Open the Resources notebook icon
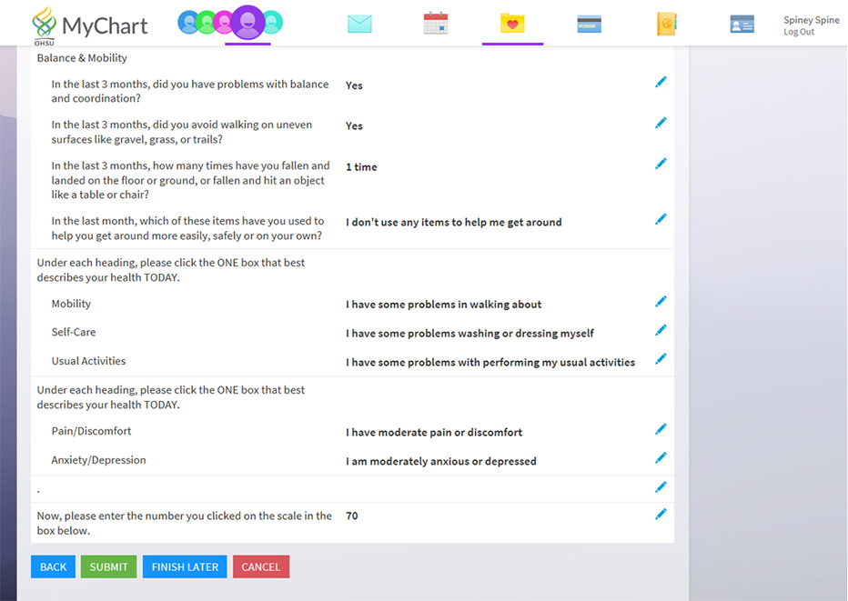This screenshot has height=601, width=848. [x=666, y=25]
